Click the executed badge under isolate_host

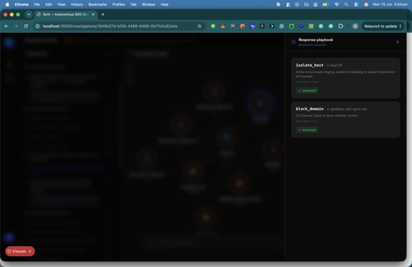point(307,90)
